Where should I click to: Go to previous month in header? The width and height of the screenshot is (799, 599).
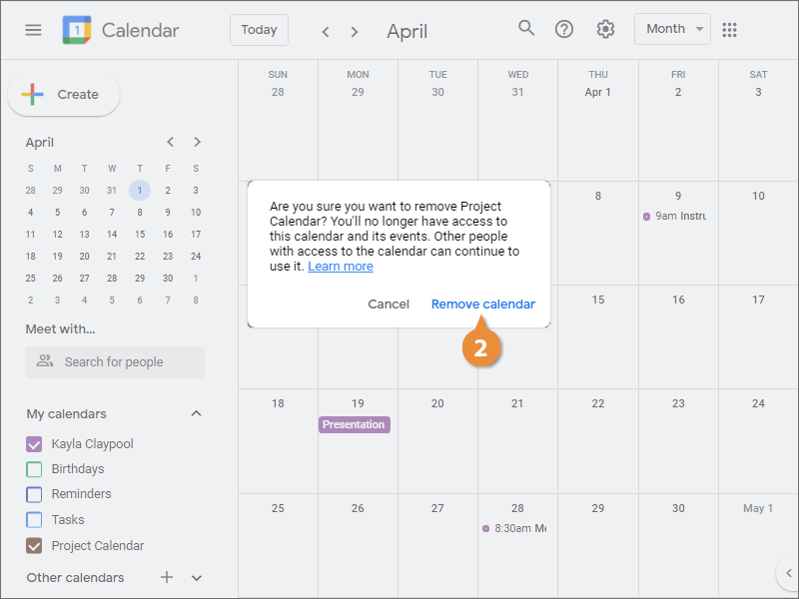[x=326, y=31]
